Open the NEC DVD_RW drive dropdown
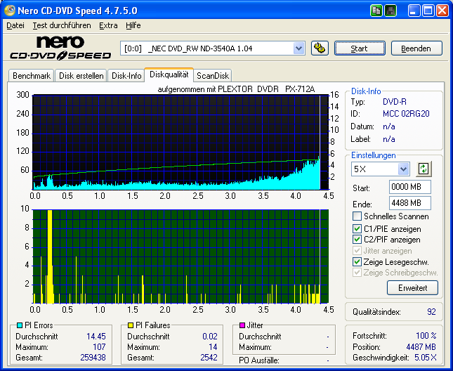This screenshot has width=453, height=371. (x=298, y=48)
